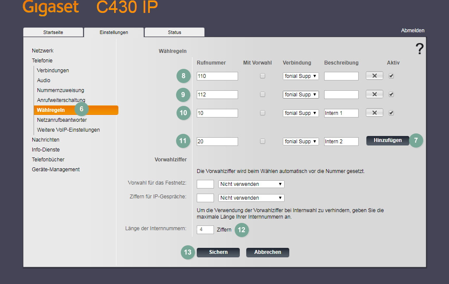Open Netzanrufbeantworter in the sidebar

(x=62, y=120)
